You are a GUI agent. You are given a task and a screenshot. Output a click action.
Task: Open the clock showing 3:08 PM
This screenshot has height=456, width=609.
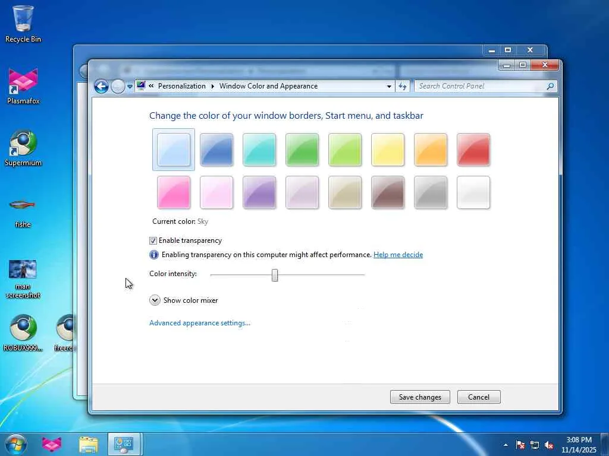(x=579, y=445)
